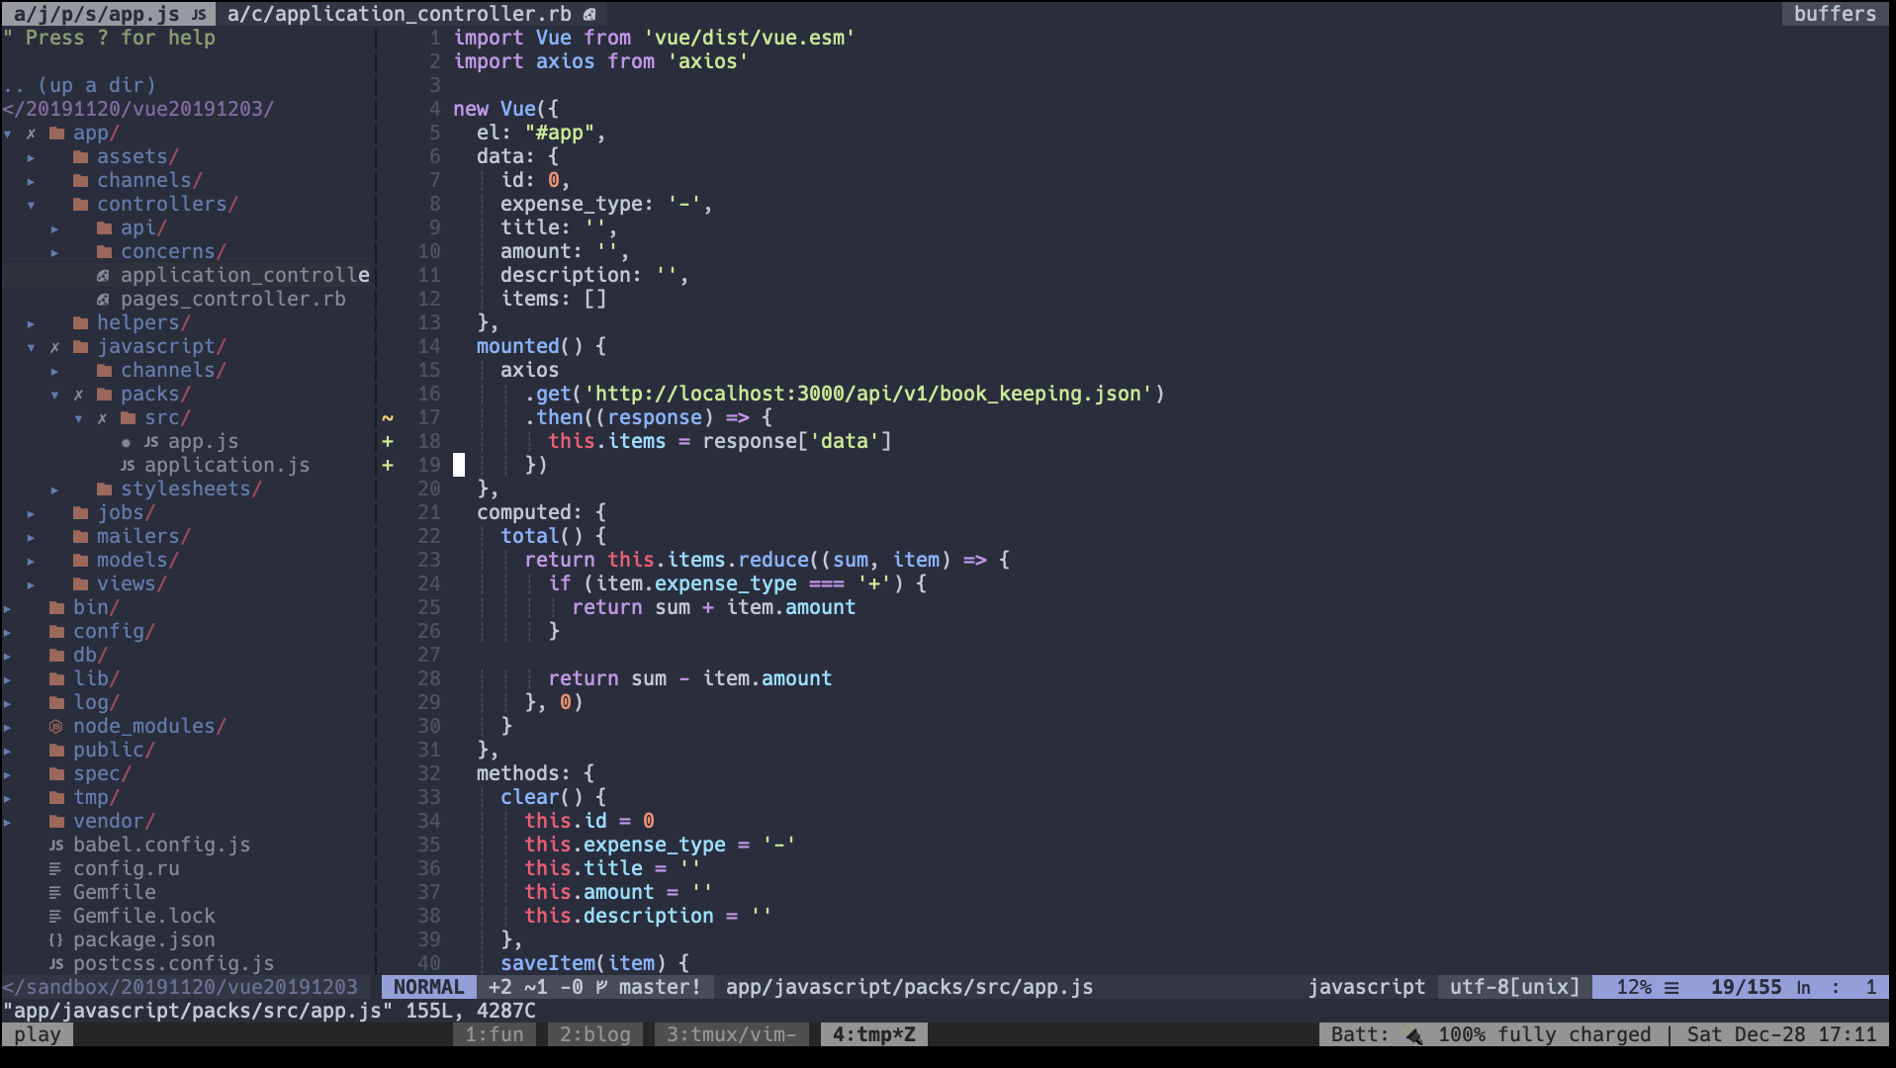Viewport: 1896px width, 1068px height.
Task: Select tmux window 2:blog
Action: (594, 1034)
